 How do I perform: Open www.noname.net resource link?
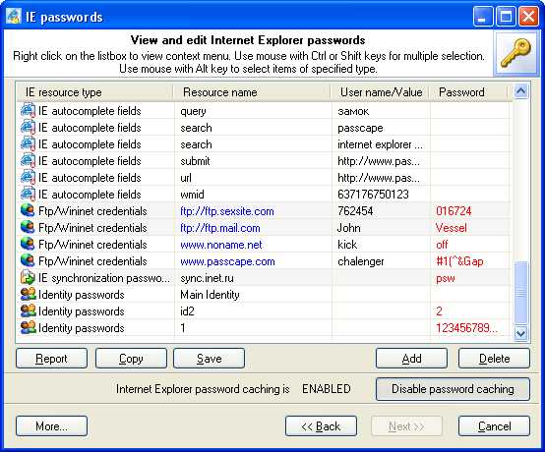221,245
